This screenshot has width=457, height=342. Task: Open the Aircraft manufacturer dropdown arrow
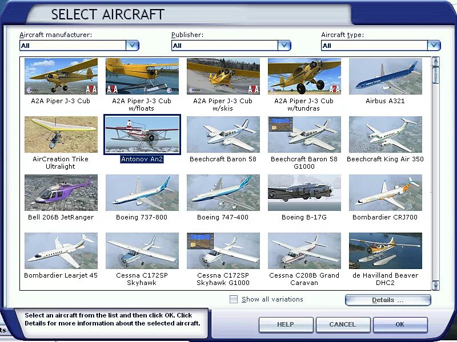click(x=133, y=46)
